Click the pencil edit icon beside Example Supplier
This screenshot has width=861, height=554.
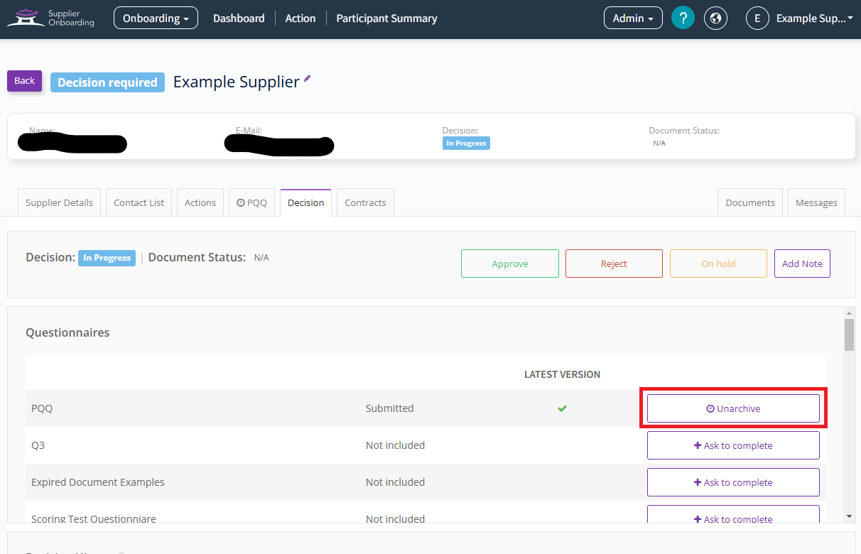pyautogui.click(x=308, y=79)
